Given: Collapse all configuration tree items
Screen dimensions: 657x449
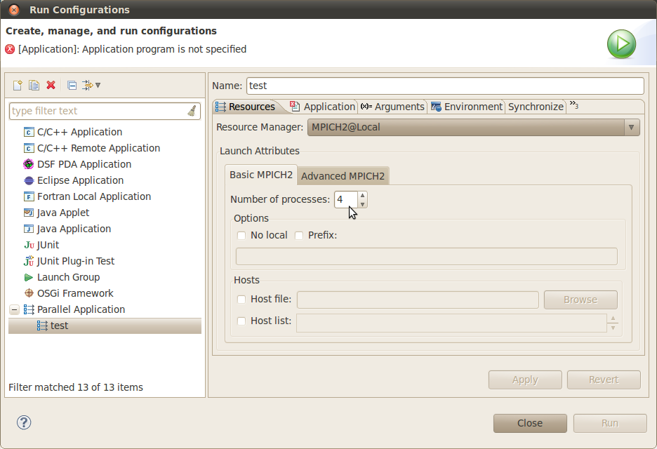Looking at the screenshot, I should tap(72, 86).
